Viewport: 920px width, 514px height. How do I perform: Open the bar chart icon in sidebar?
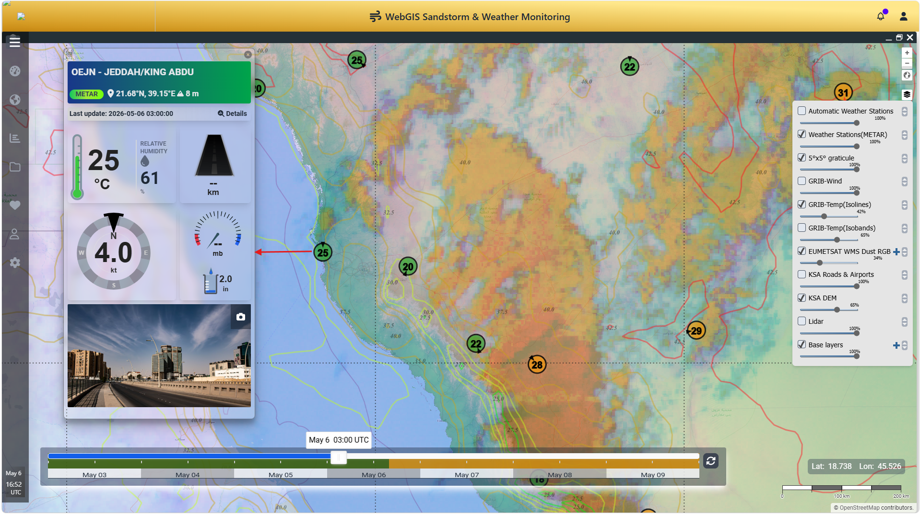[15, 138]
